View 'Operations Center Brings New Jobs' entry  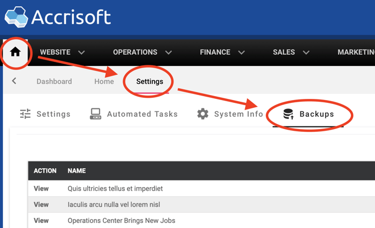pos(41,221)
